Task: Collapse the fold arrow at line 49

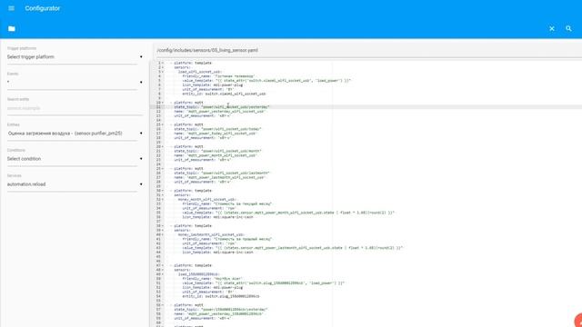Action: (x=163, y=274)
